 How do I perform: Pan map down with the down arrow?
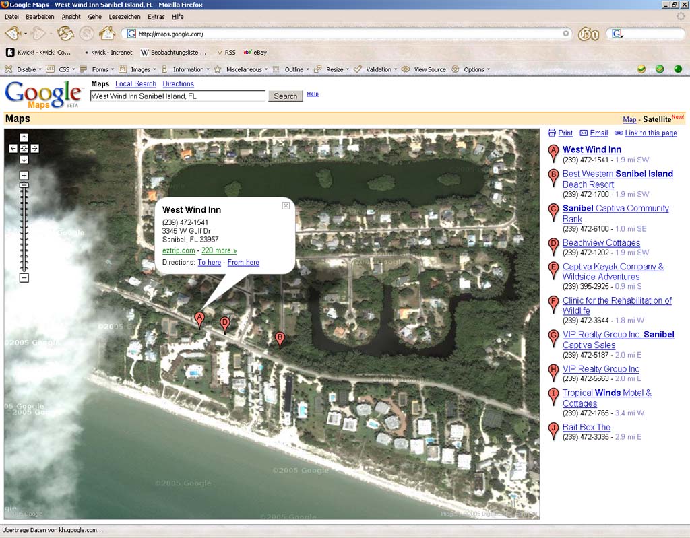(x=24, y=159)
